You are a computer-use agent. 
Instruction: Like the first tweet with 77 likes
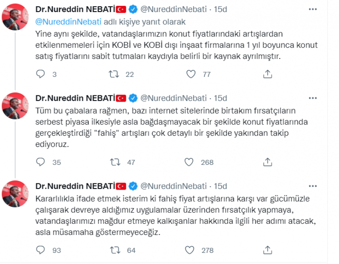[x=191, y=74]
